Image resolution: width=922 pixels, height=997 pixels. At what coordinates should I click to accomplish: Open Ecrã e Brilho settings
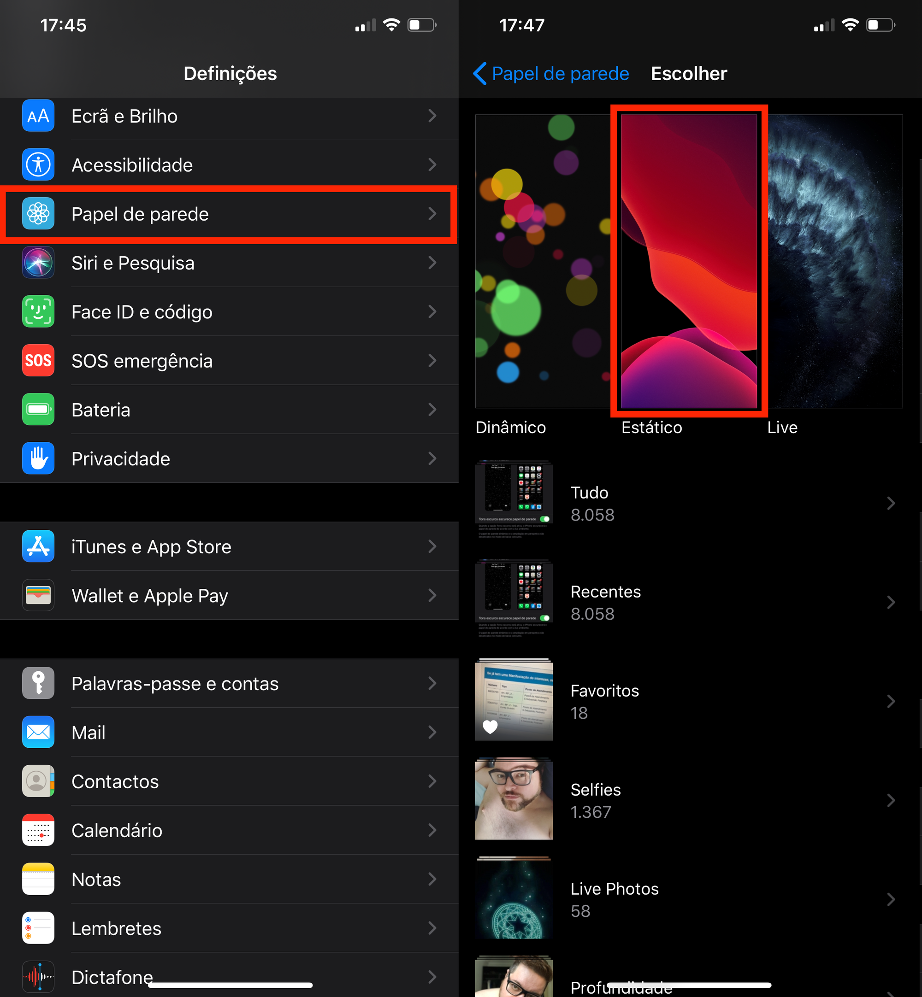point(230,116)
